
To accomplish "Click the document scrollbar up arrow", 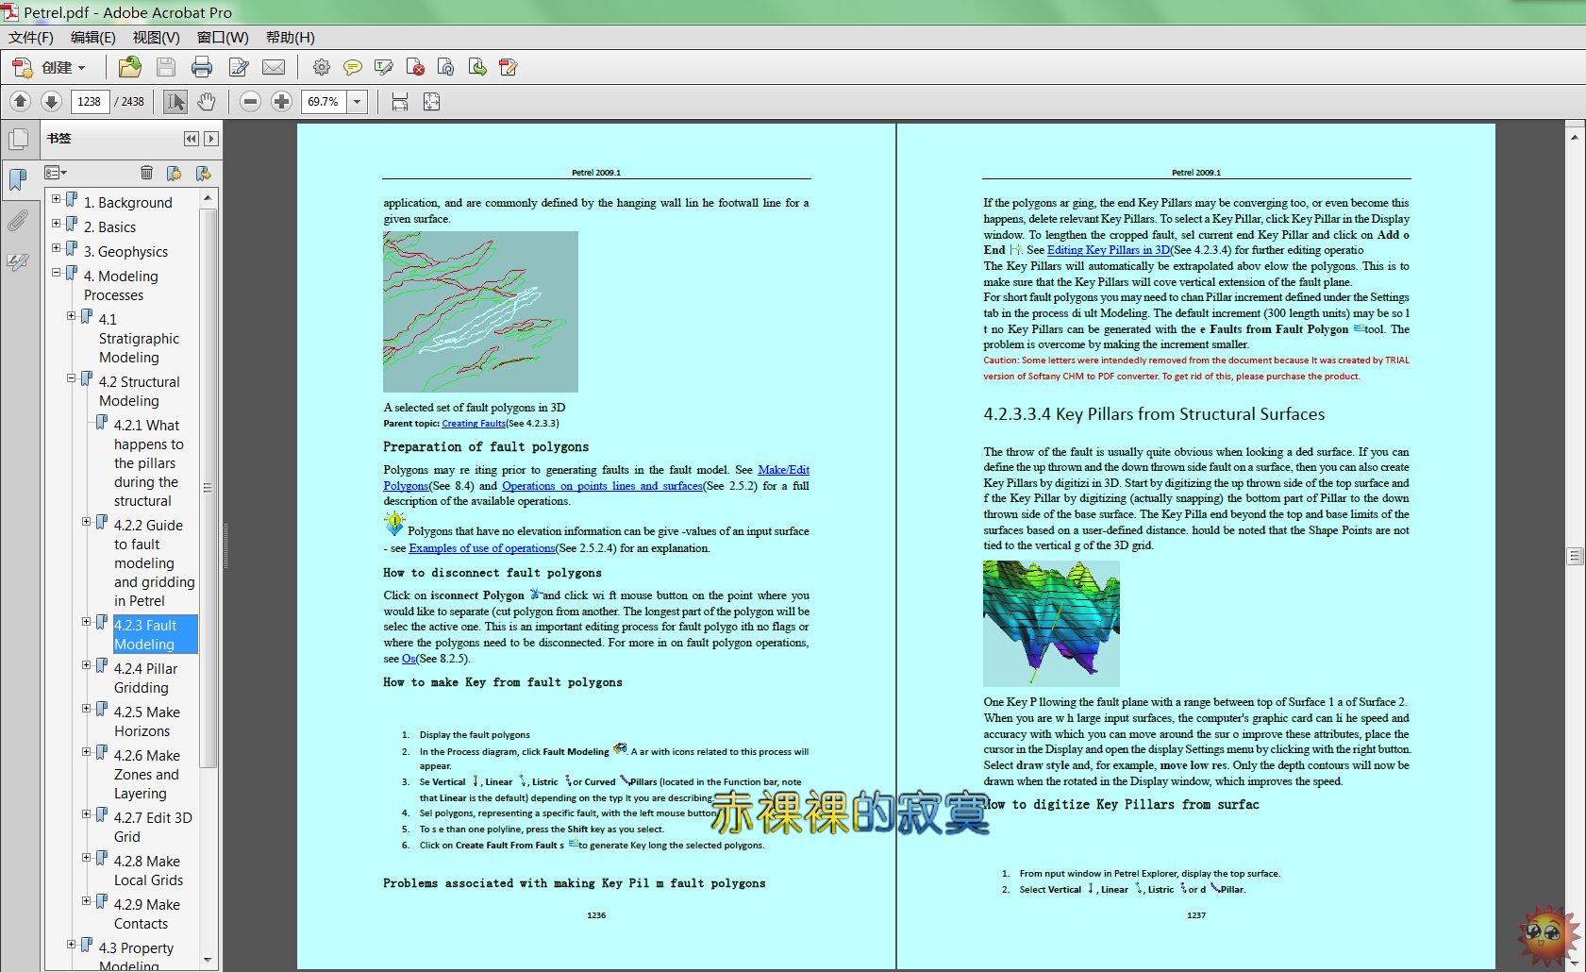I will coord(1575,137).
